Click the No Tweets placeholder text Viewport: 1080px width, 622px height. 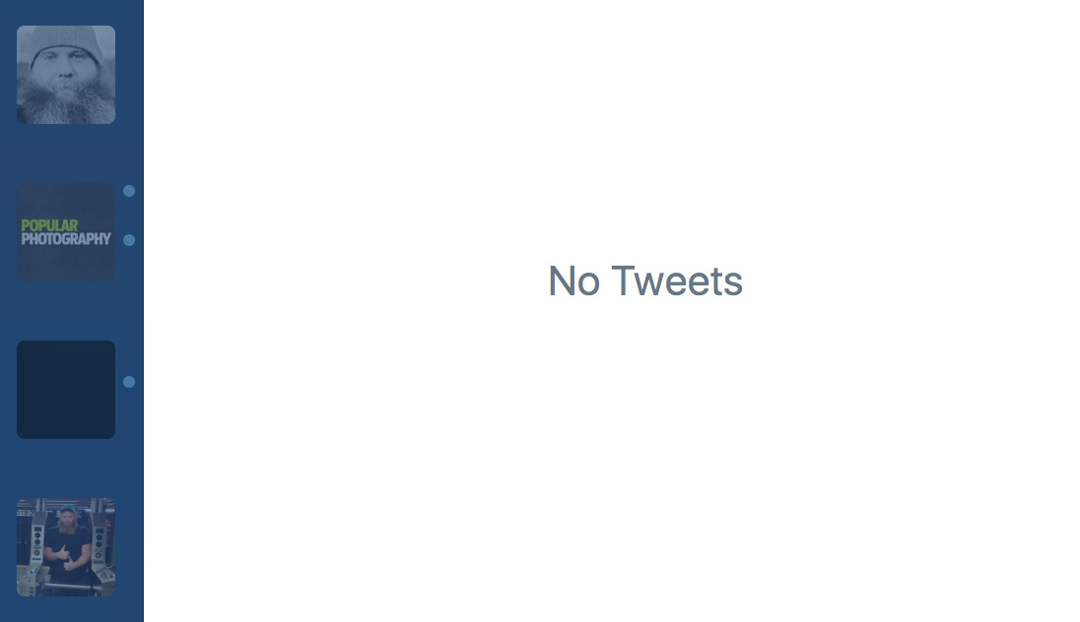click(644, 281)
